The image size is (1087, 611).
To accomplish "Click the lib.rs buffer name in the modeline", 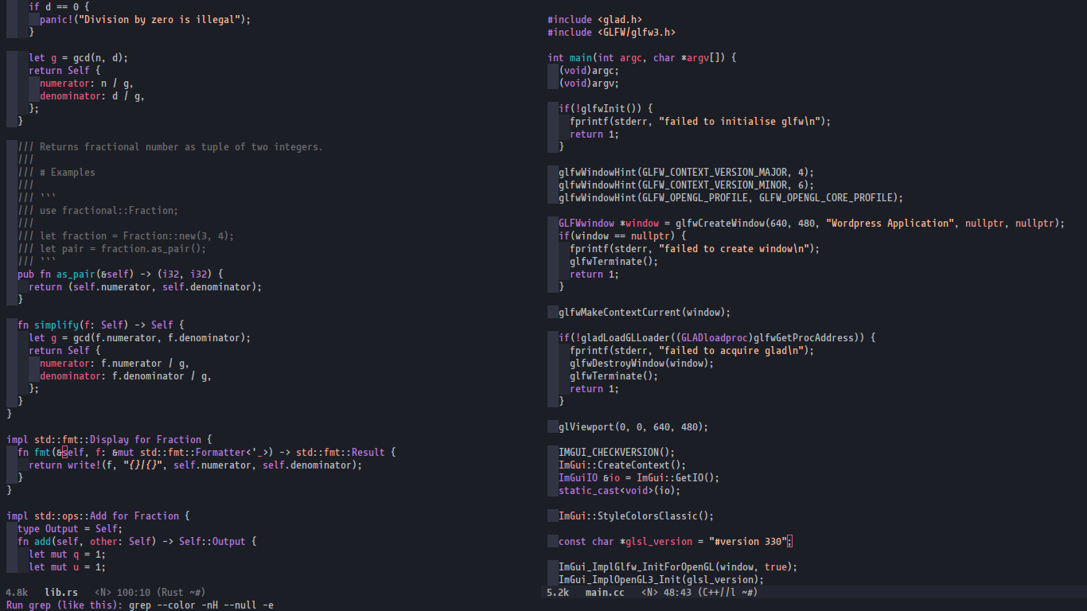I will [61, 593].
